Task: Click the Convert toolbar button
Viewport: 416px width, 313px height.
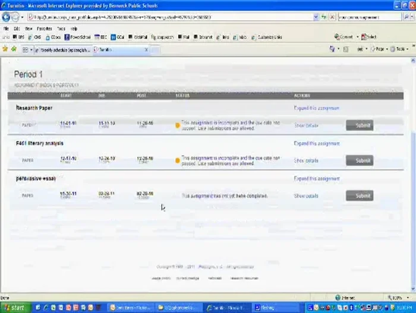Action: click(343, 37)
